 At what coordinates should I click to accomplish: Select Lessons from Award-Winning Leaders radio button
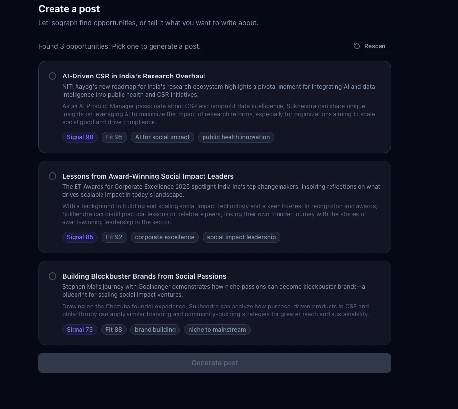click(x=52, y=176)
